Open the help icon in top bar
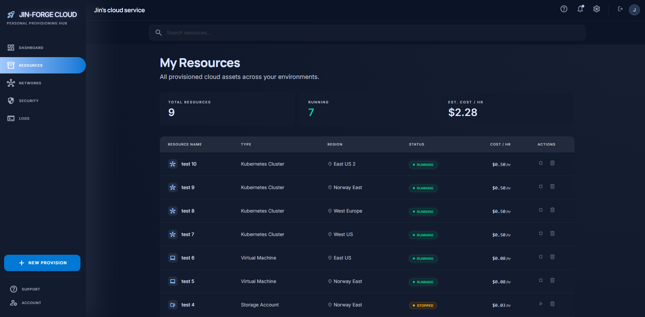 [x=564, y=9]
